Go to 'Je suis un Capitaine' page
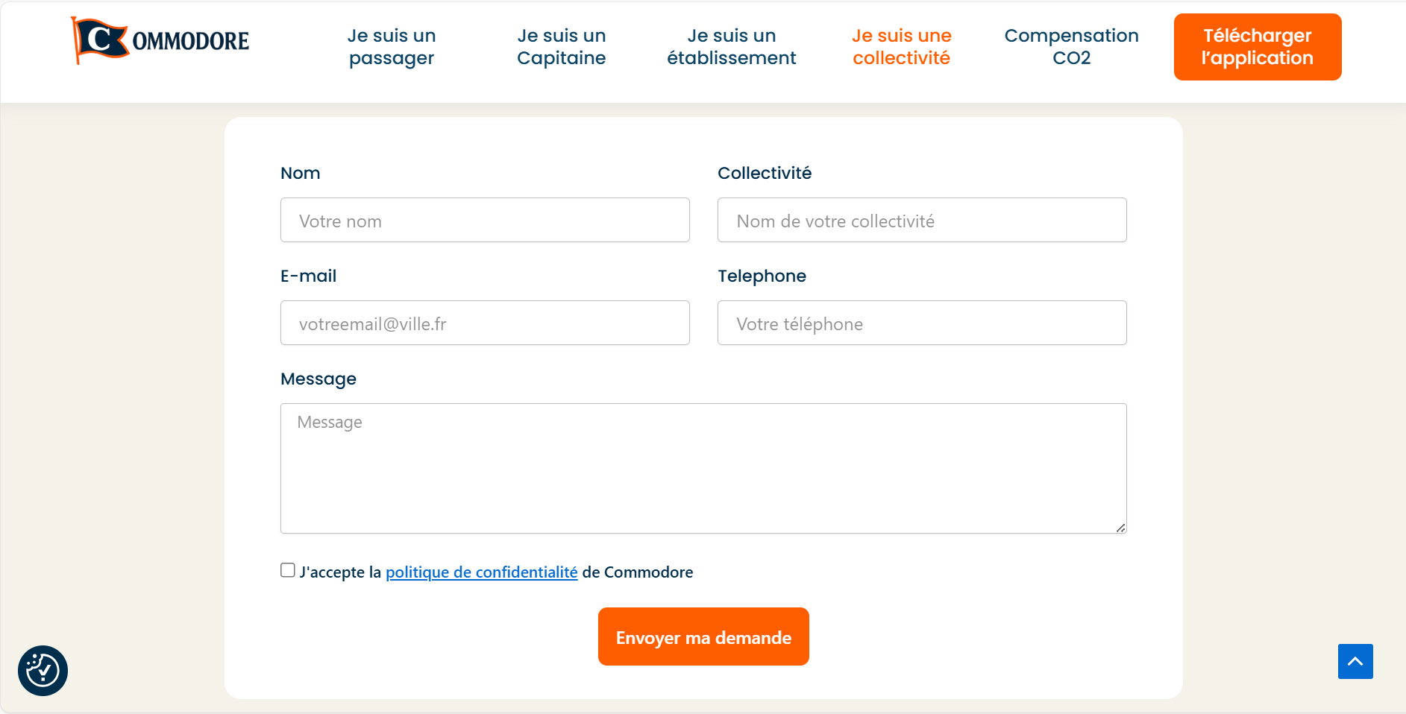The image size is (1406, 714). click(x=561, y=47)
